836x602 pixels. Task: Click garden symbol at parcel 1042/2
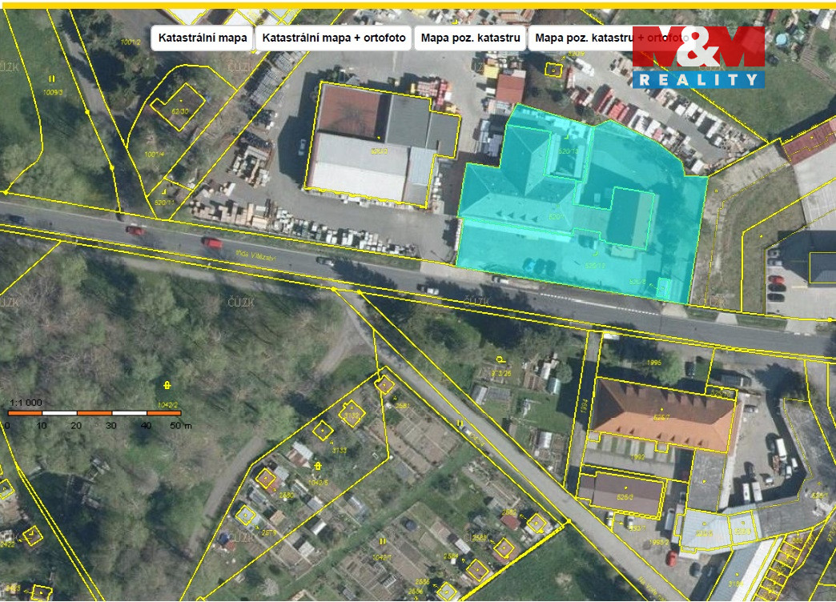[x=167, y=386]
